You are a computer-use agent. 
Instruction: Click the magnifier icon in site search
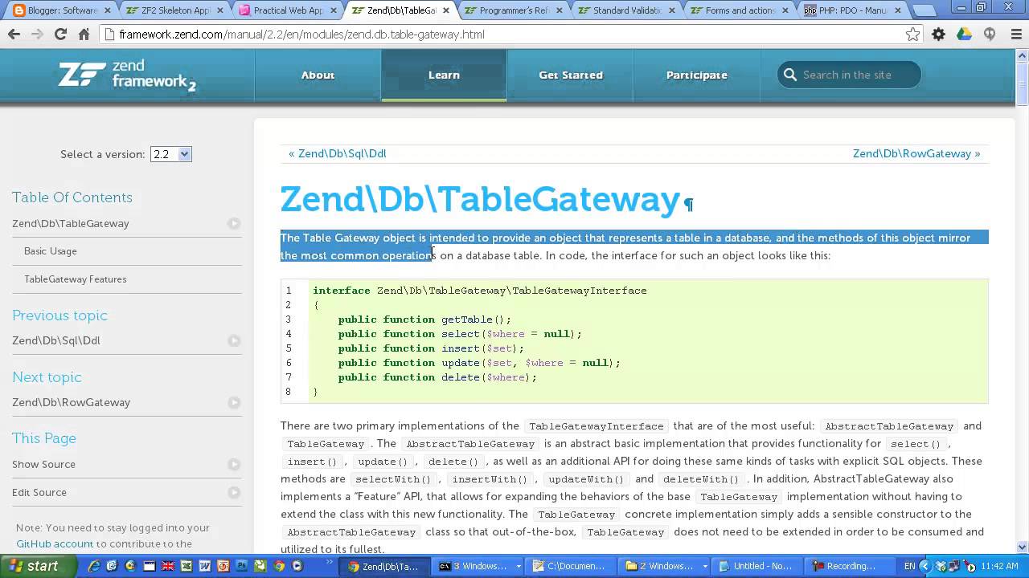click(x=789, y=75)
